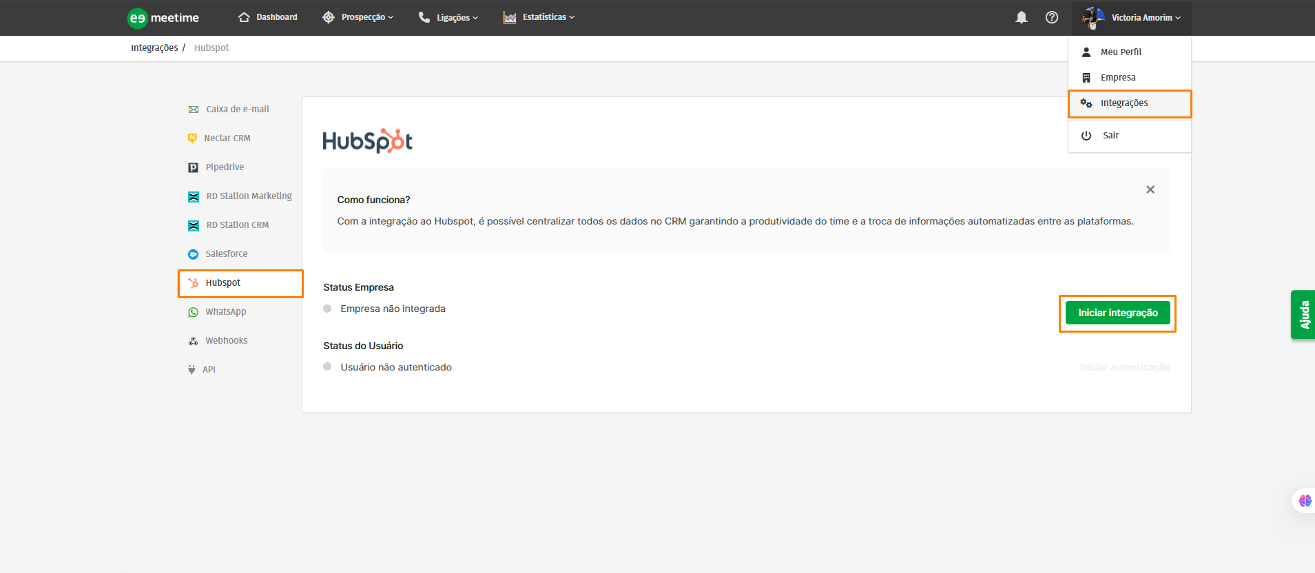1315x573 pixels.
Task: Click the RD Station Marketing icon
Action: pos(194,196)
